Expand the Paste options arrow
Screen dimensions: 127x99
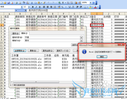tap(41, 3)
